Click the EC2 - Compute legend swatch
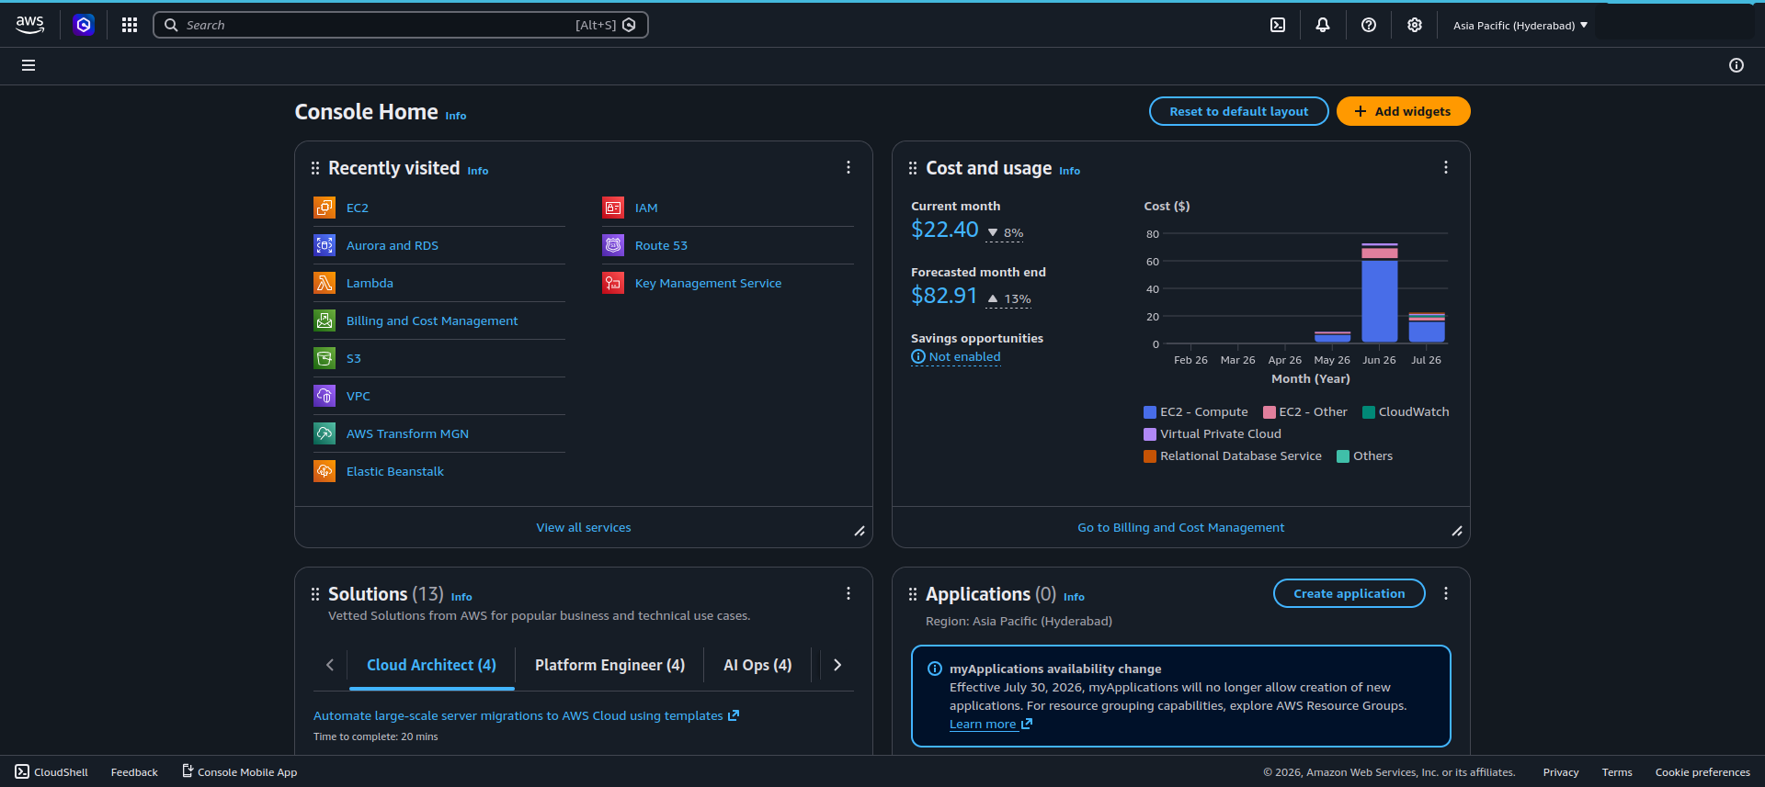Viewport: 1765px width, 787px height. (1150, 412)
